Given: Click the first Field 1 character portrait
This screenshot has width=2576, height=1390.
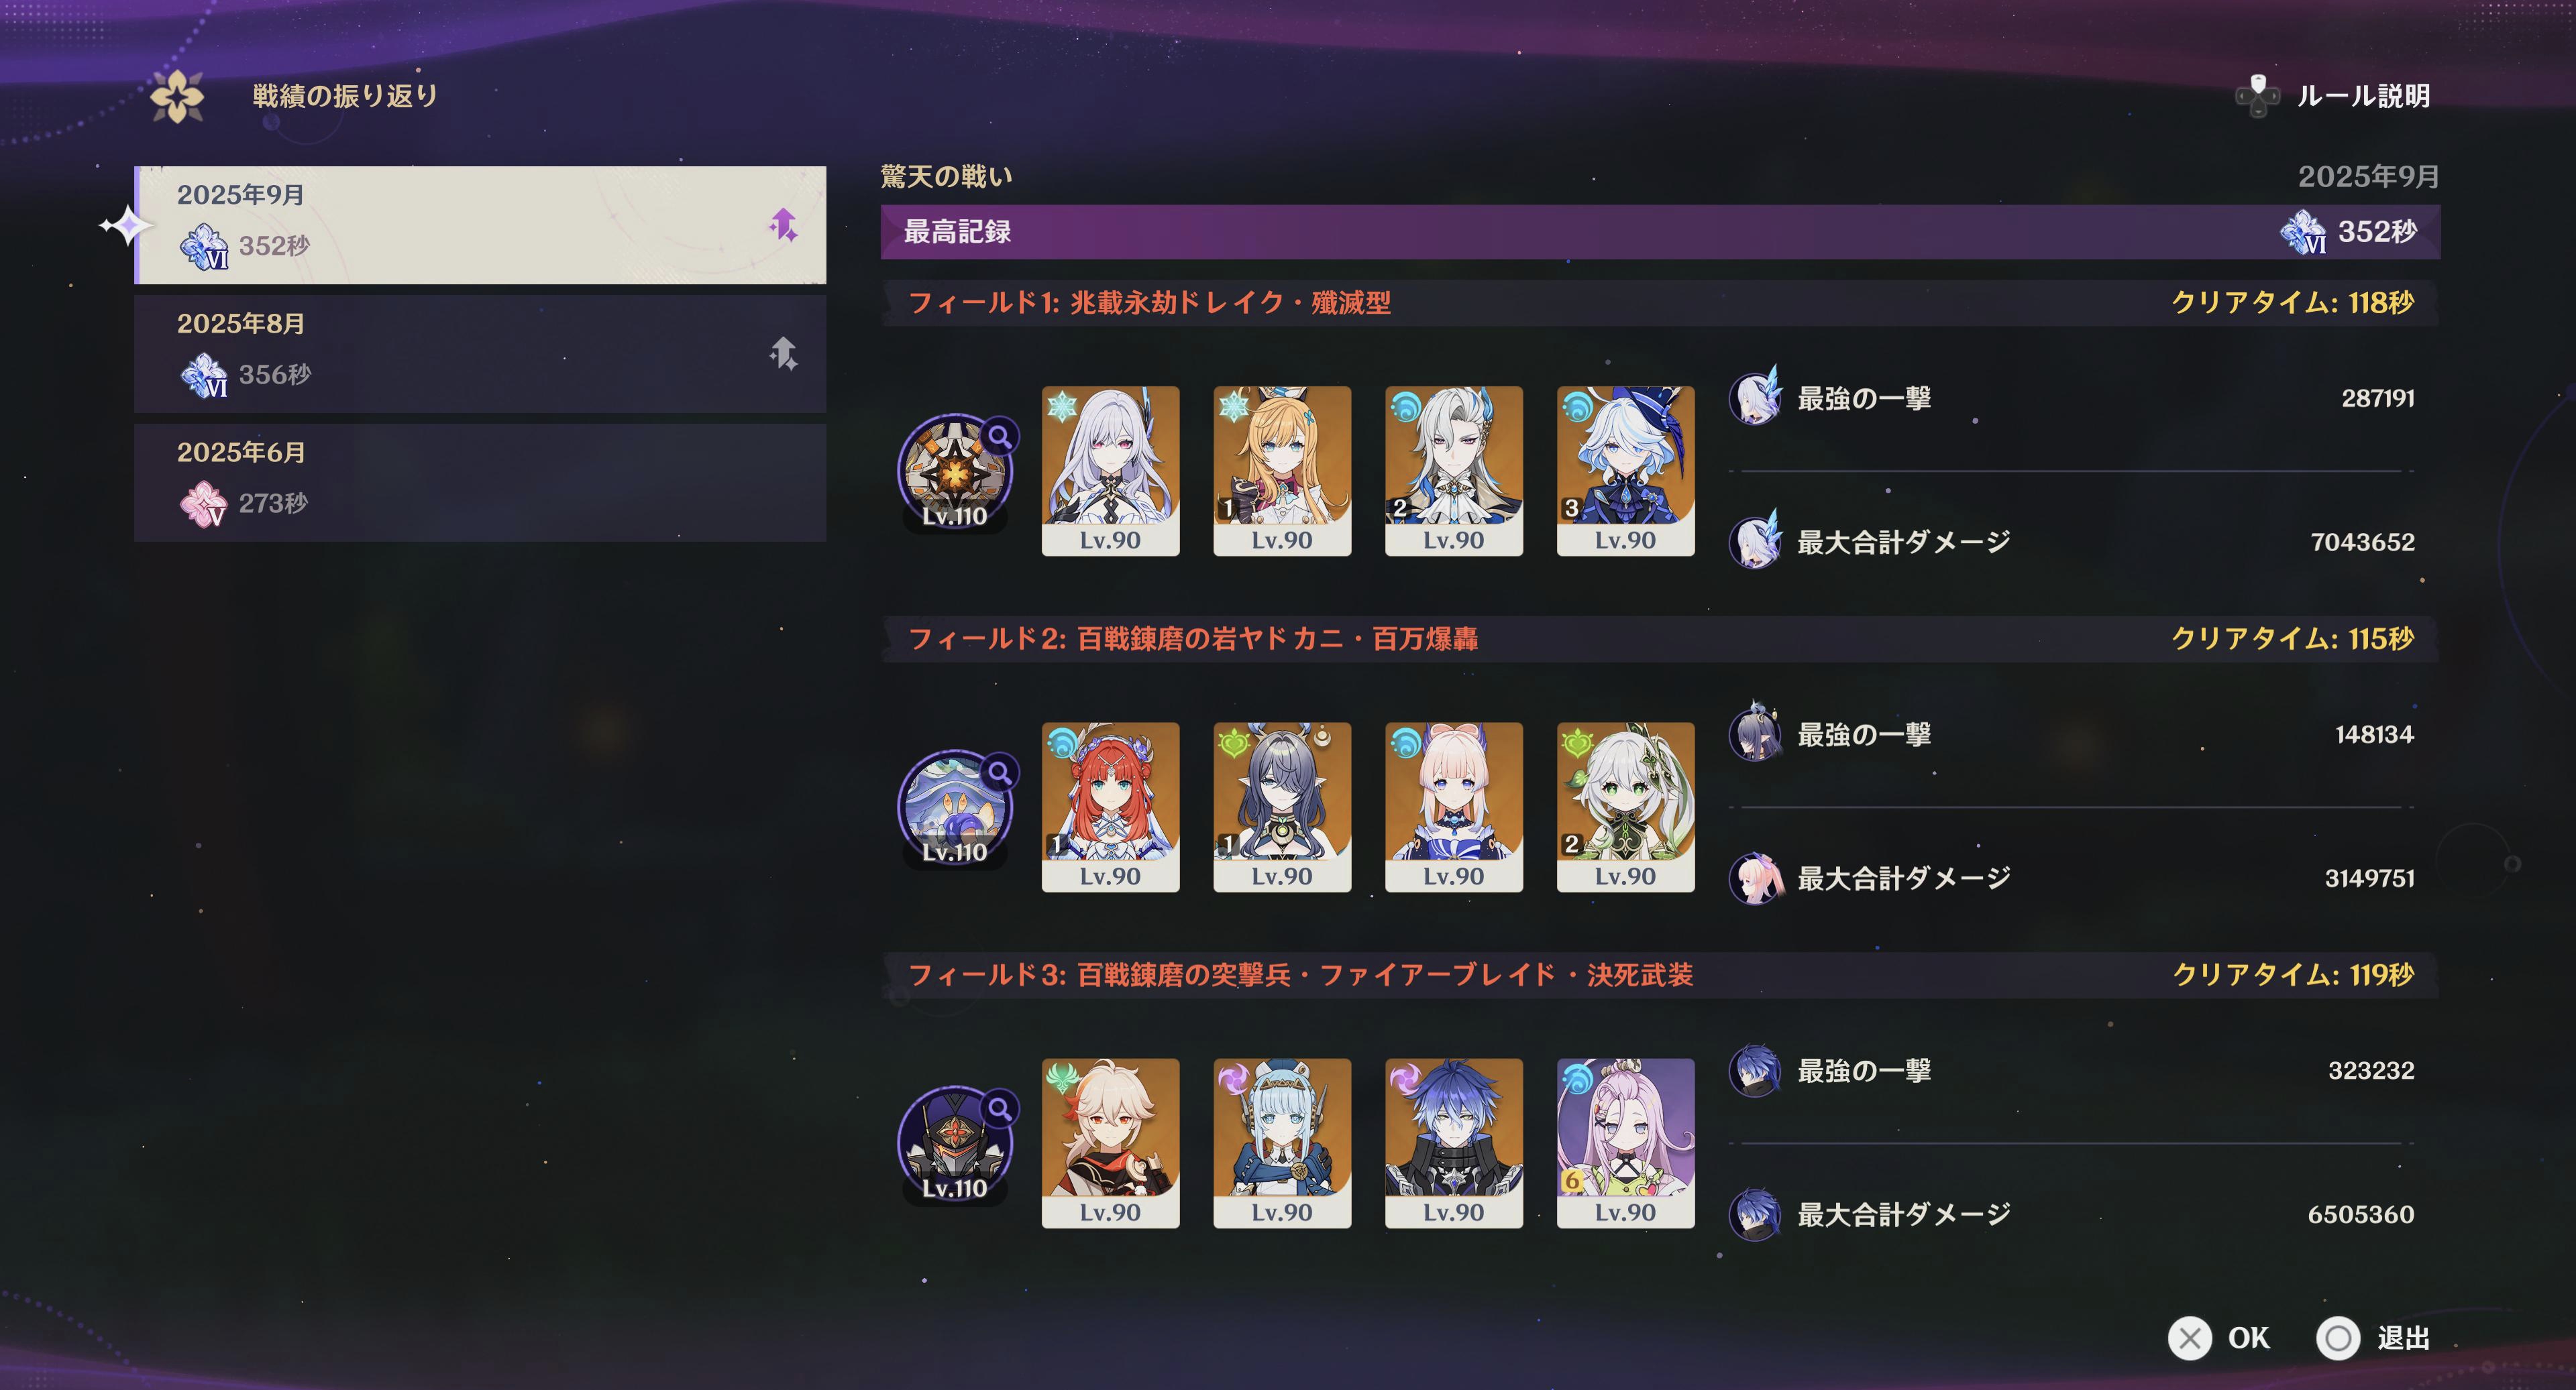Looking at the screenshot, I should click(x=1110, y=471).
